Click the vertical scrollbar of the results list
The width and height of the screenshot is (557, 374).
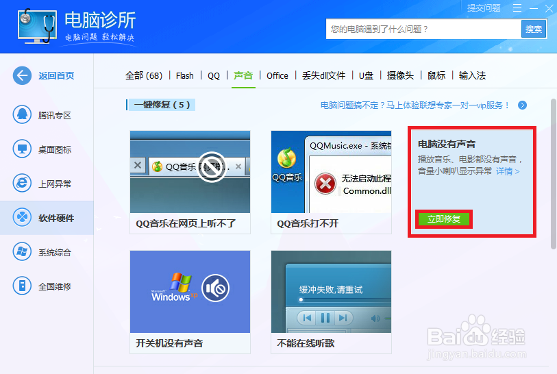554,174
